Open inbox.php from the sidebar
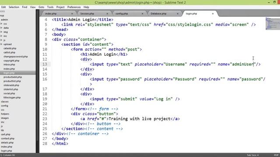280x157 pixels. pyautogui.click(x=9, y=65)
